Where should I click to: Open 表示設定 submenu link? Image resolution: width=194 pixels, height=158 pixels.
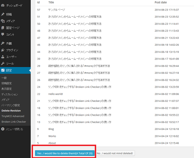[x=7, y=89]
